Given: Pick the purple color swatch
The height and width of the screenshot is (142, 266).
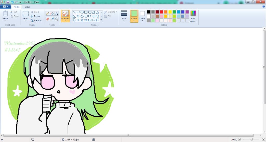Looking at the screenshot, I should pyautogui.click(x=187, y=12).
